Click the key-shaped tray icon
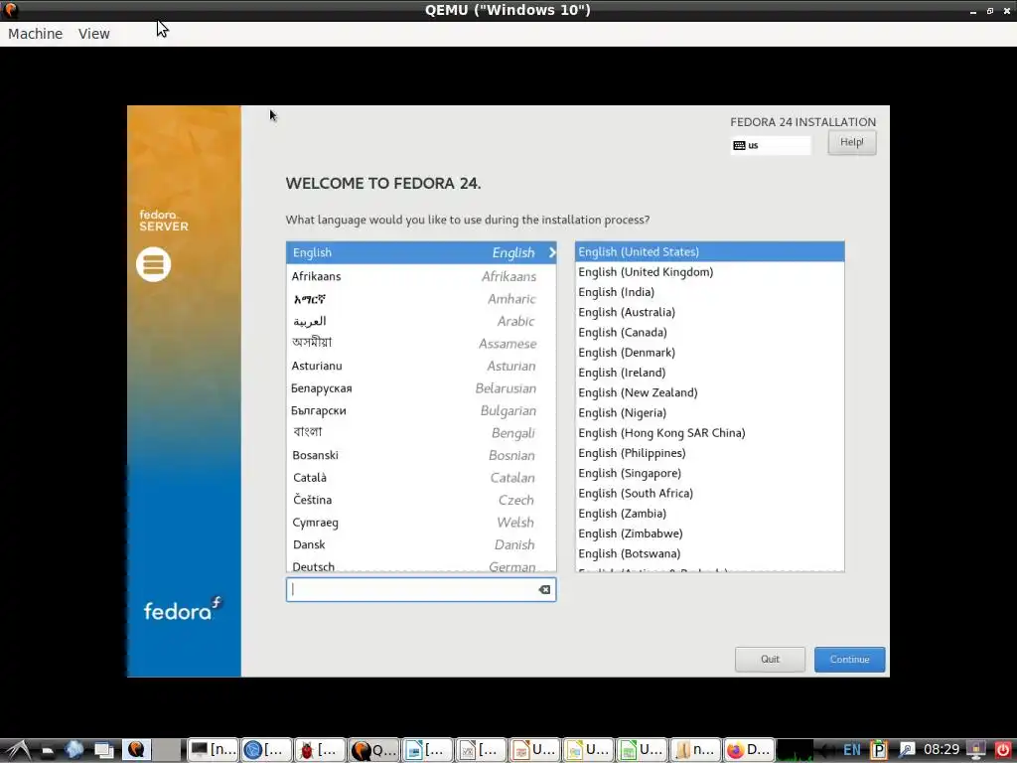Viewport: 1017px width, 763px height. pyautogui.click(x=907, y=750)
